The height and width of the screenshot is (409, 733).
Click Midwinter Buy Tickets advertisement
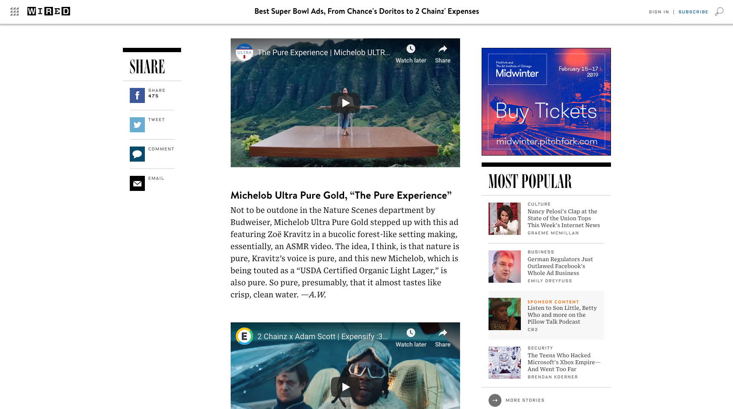click(x=546, y=102)
